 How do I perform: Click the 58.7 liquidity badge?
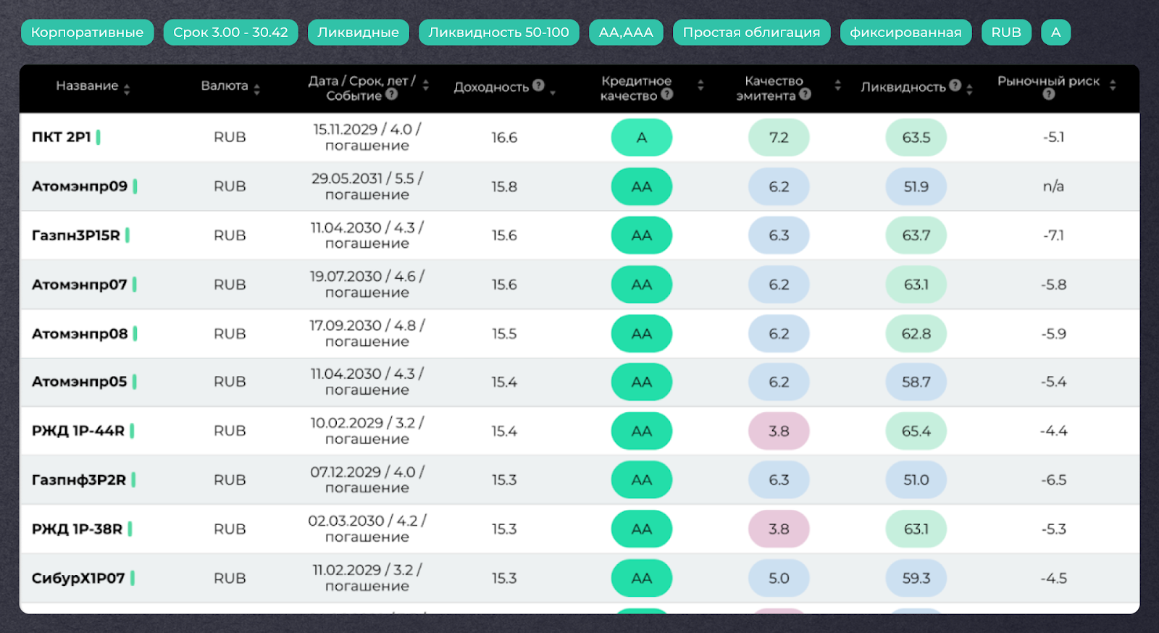click(x=916, y=382)
